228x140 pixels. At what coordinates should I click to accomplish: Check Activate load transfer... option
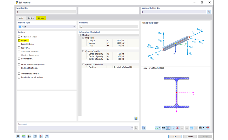tap(19, 73)
